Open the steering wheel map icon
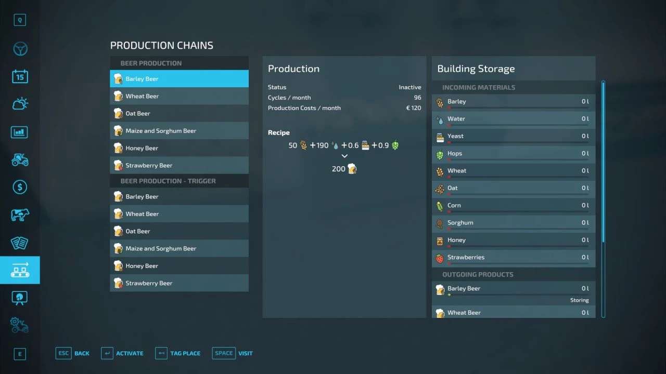This screenshot has width=666, height=374. click(x=20, y=49)
